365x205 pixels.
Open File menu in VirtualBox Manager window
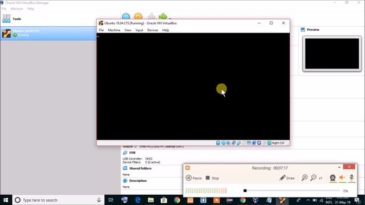point(4,9)
